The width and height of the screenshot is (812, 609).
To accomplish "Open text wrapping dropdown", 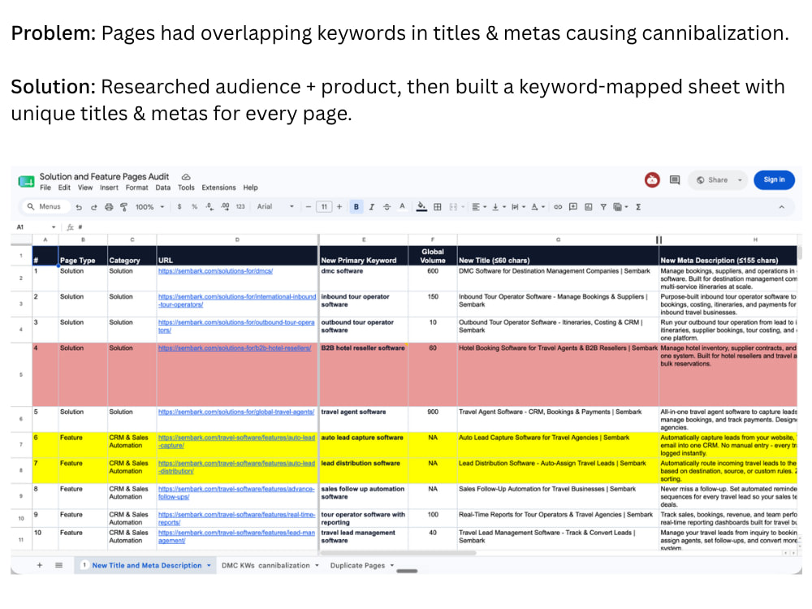I will click(x=518, y=206).
